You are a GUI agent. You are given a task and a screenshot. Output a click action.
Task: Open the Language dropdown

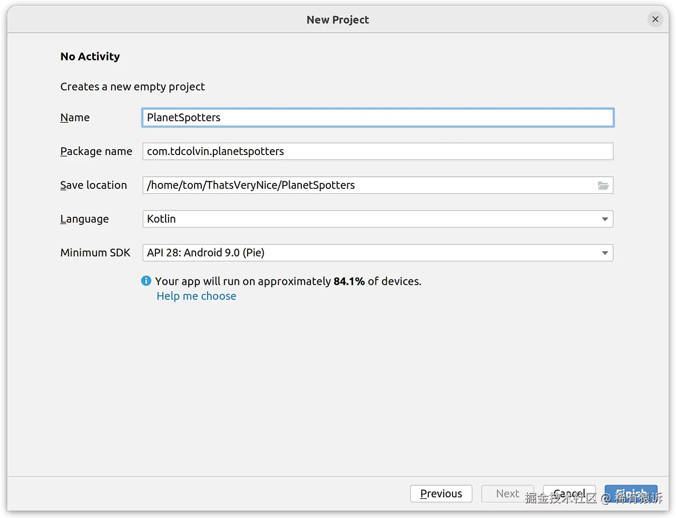coord(605,219)
